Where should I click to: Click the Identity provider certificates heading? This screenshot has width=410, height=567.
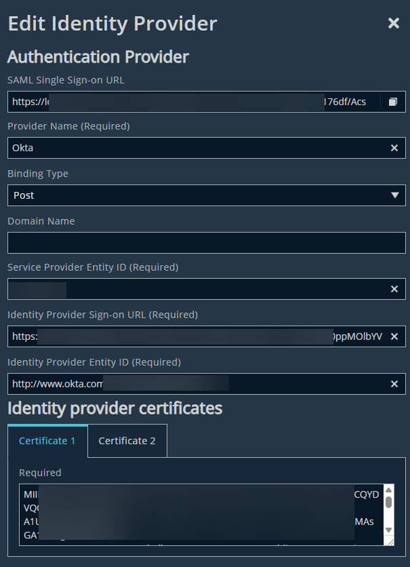pos(115,408)
